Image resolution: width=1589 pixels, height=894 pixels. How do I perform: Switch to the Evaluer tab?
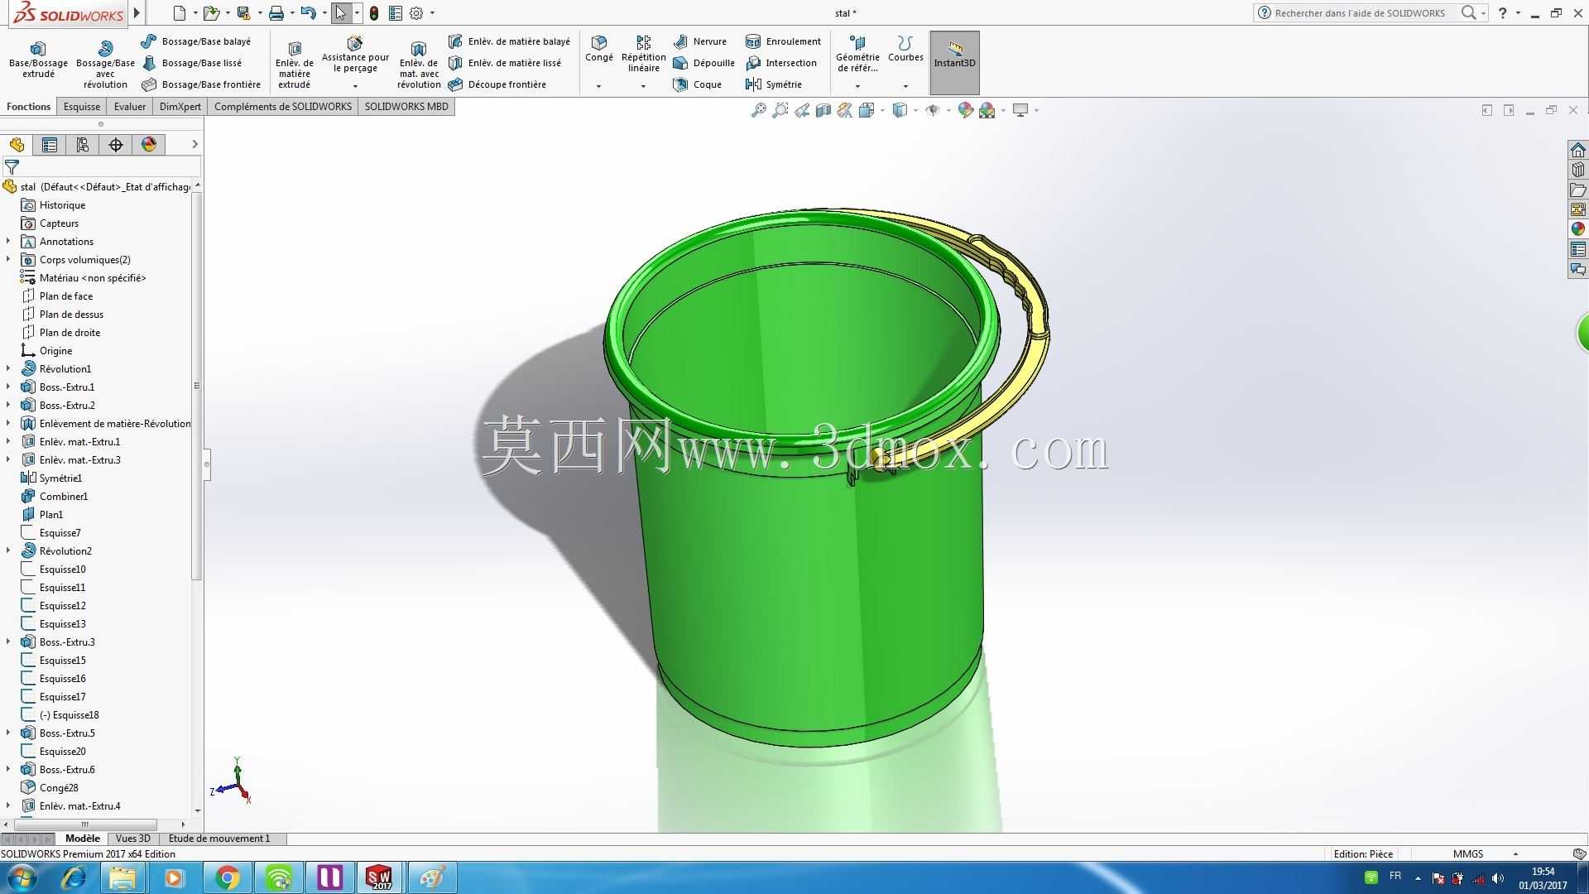pyautogui.click(x=130, y=107)
